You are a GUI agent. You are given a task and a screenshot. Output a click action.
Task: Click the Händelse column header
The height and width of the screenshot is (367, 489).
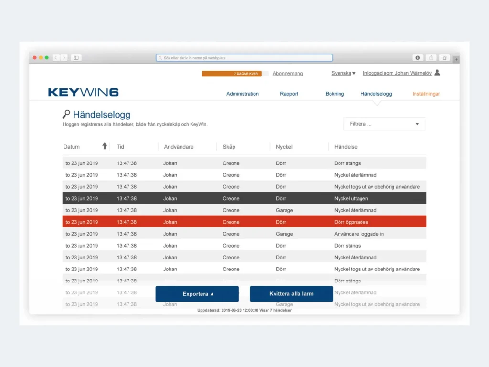coord(346,147)
